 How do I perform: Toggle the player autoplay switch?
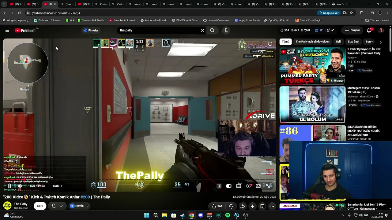click(229, 186)
